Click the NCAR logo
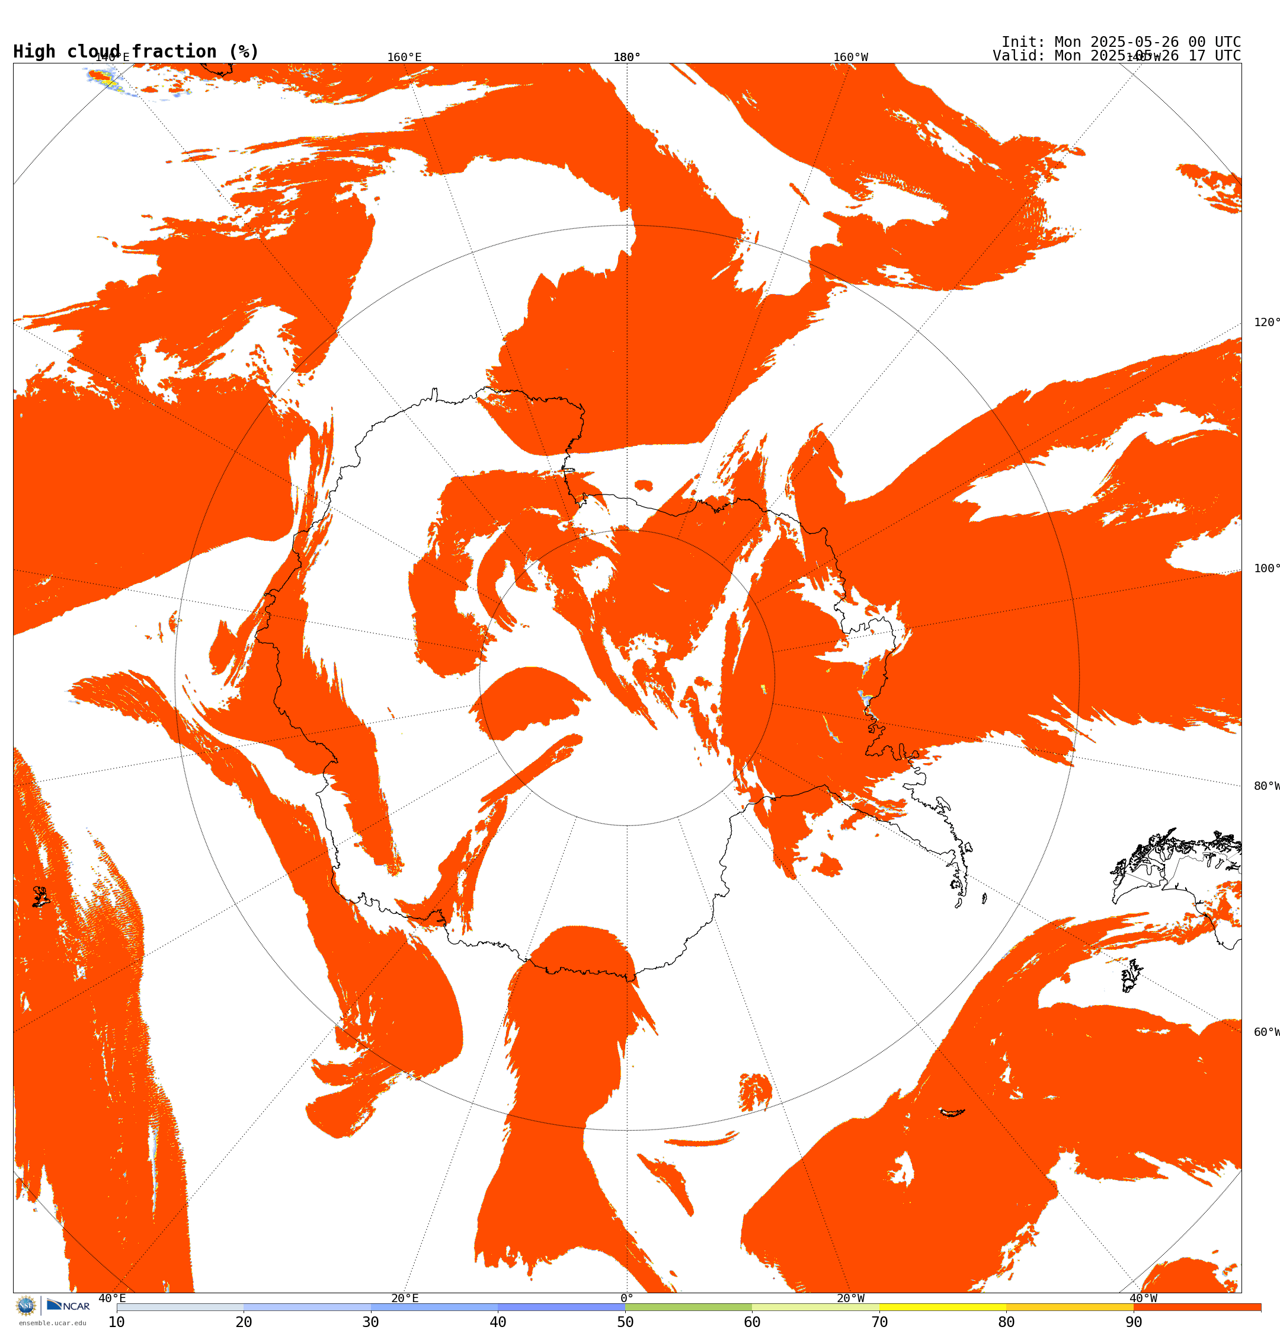 click(x=68, y=1305)
